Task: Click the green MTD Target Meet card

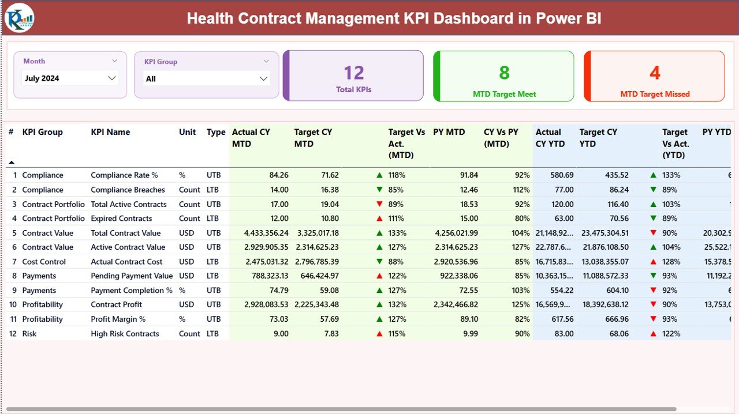Action: pyautogui.click(x=503, y=76)
